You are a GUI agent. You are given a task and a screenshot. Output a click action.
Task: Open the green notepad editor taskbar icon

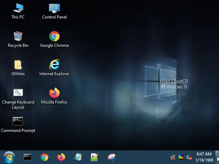94,157
